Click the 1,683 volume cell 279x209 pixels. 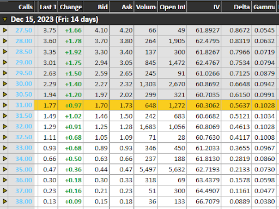pos(146,127)
